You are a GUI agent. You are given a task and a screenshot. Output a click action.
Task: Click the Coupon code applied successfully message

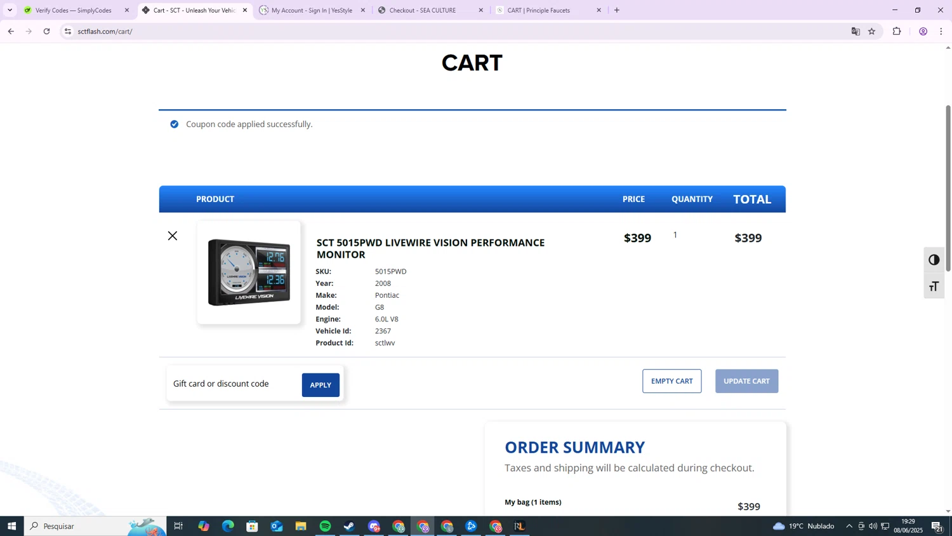click(x=249, y=124)
